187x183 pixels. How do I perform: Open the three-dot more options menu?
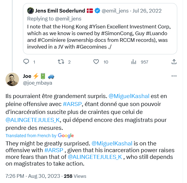click(174, 76)
